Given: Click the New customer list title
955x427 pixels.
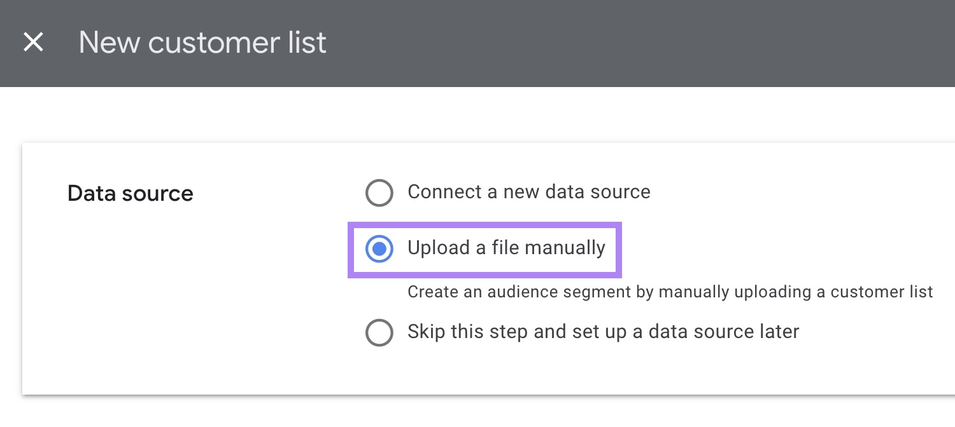Looking at the screenshot, I should pyautogui.click(x=202, y=42).
